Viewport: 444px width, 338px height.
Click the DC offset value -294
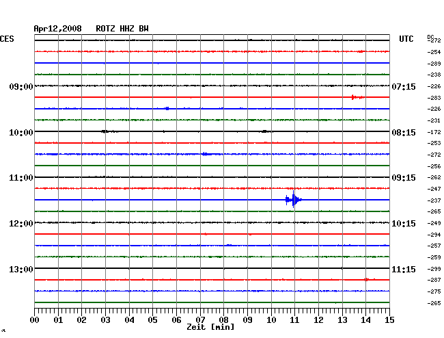pos(434,235)
